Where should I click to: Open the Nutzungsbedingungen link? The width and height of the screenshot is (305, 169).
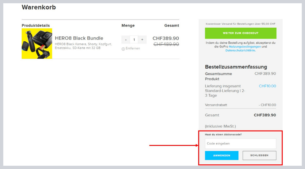coord(245,47)
